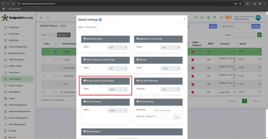The image size is (268, 139).
Task: Click the Export button
Action: 64,35
